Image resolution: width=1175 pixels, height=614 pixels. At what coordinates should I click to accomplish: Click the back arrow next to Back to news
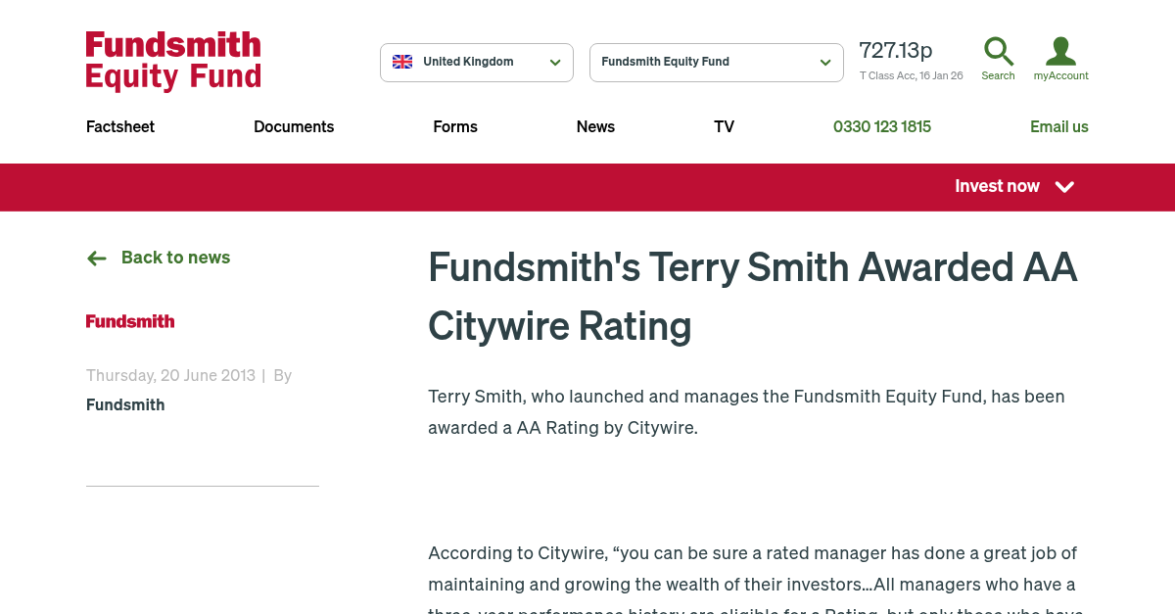tap(96, 258)
